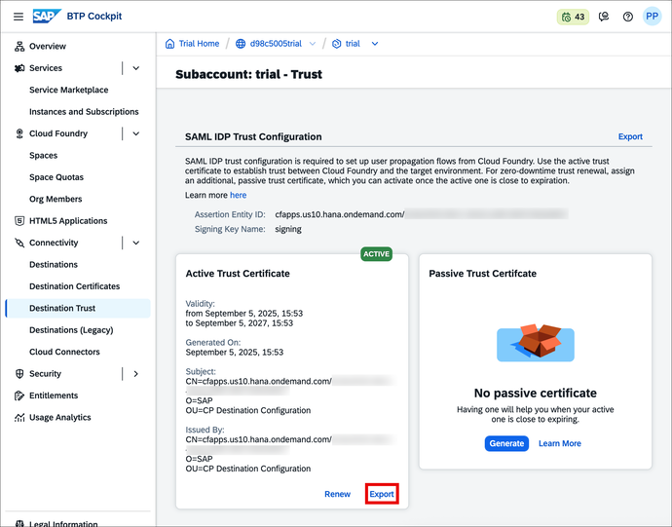Click the Legal Information link
Viewport: 672px width, 527px height.
coord(63,523)
